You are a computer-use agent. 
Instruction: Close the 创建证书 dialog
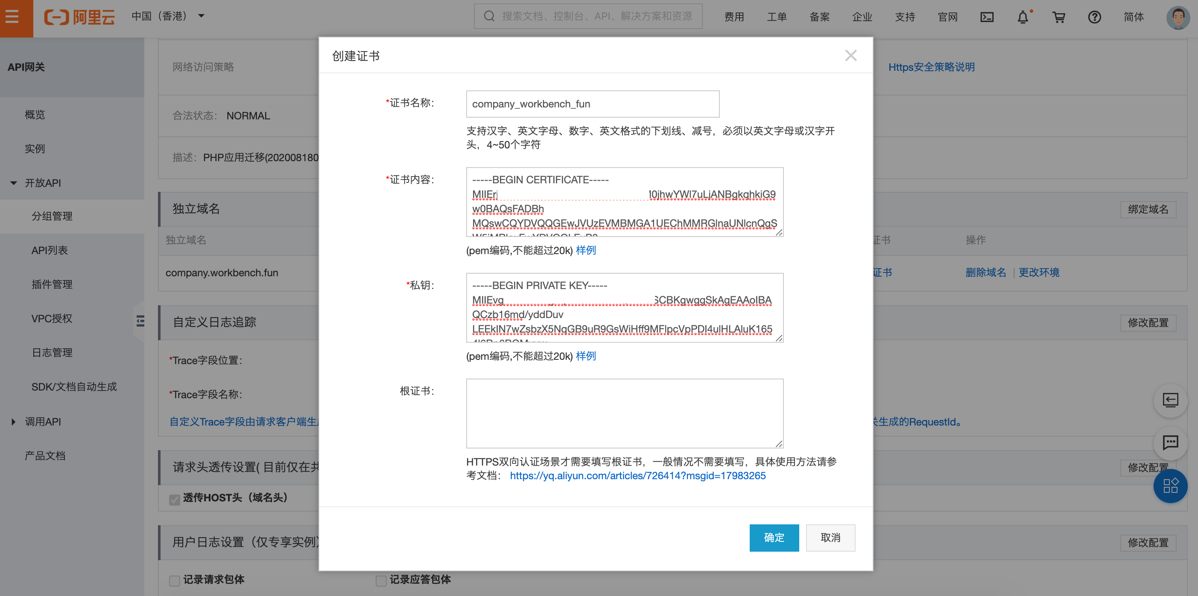pyautogui.click(x=850, y=55)
